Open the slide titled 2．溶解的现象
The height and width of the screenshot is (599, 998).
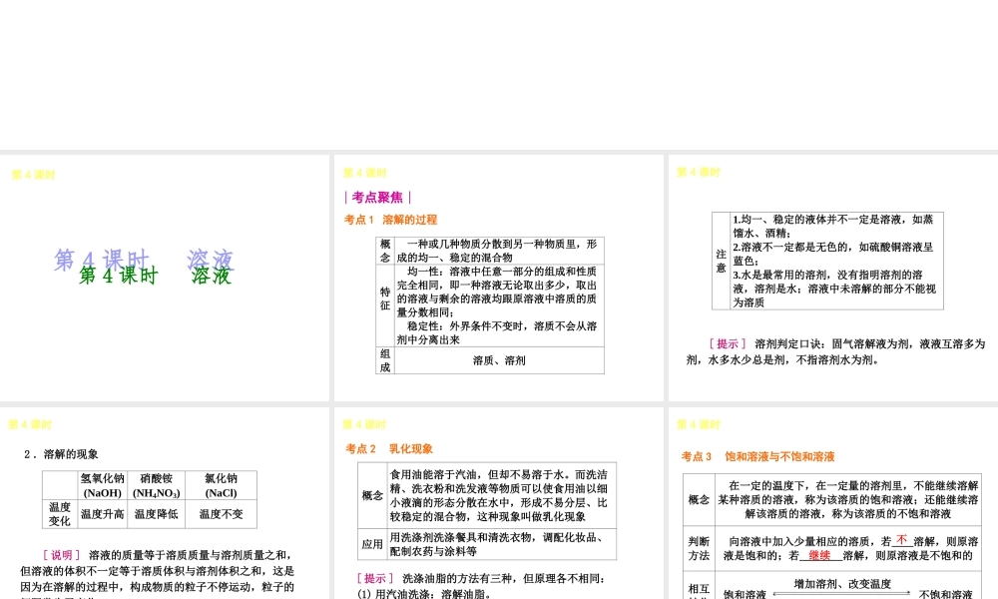[x=165, y=503]
